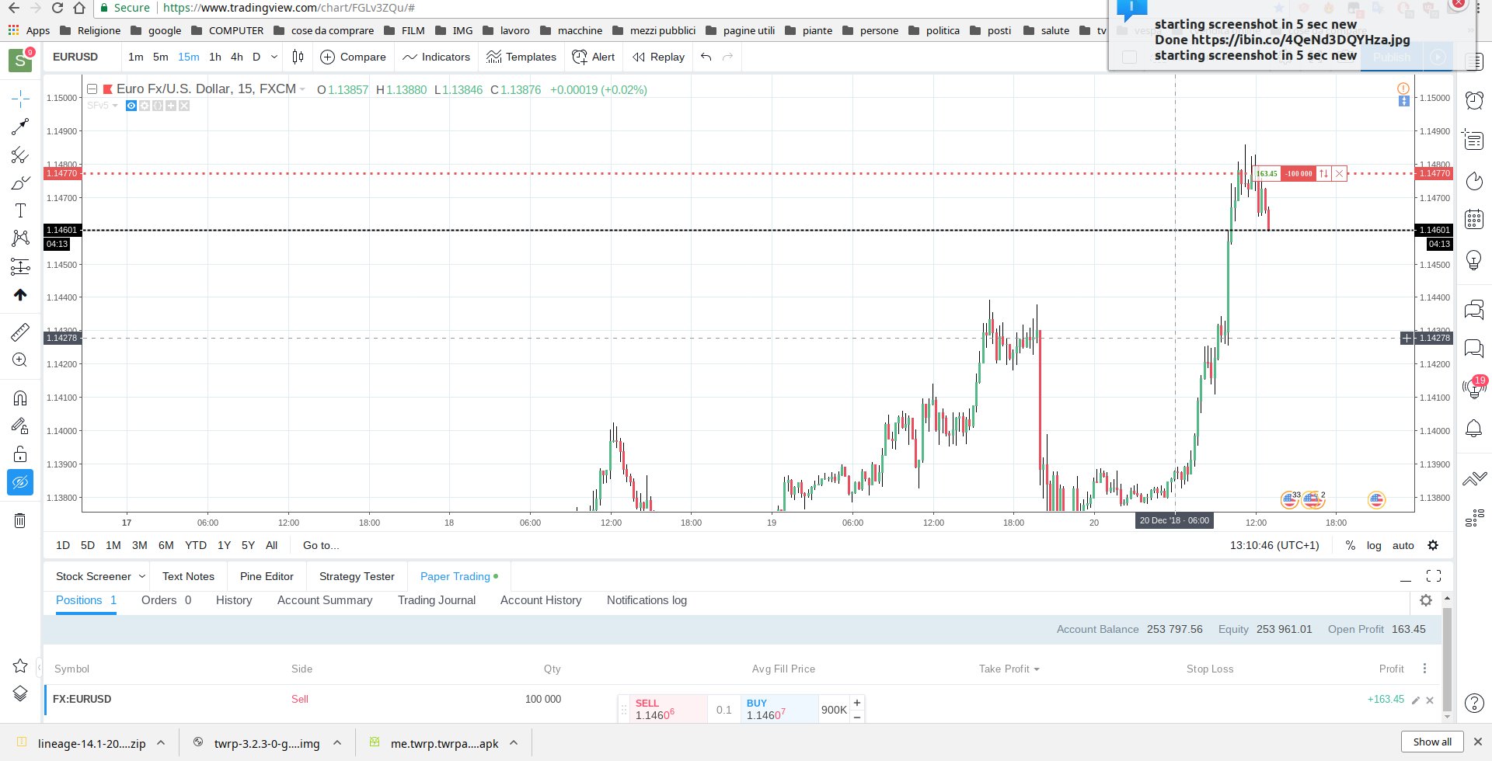Toggle stay in drawing mode

pyautogui.click(x=20, y=426)
